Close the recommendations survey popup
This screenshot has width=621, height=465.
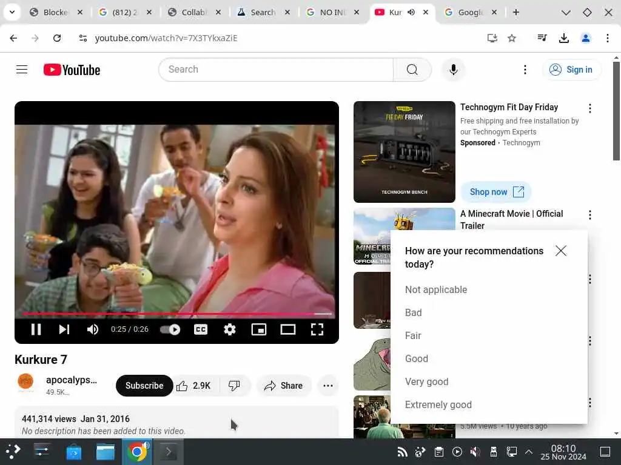point(561,251)
